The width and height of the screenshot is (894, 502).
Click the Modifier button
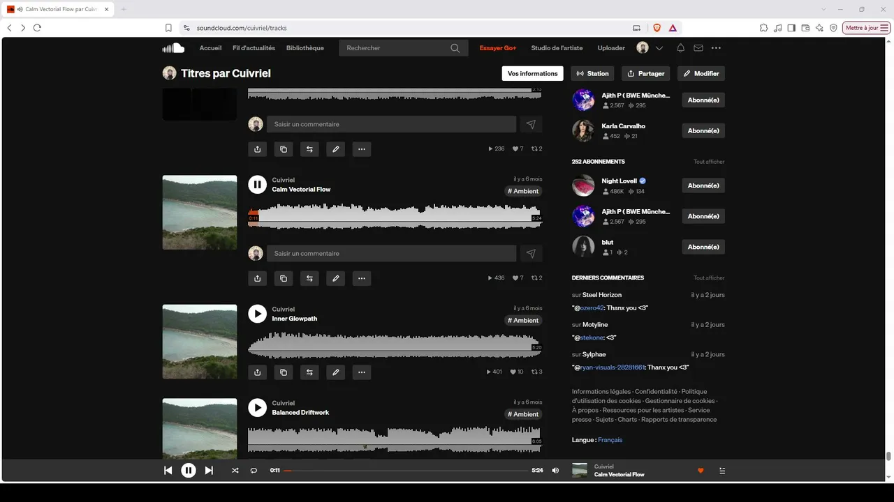pyautogui.click(x=701, y=73)
